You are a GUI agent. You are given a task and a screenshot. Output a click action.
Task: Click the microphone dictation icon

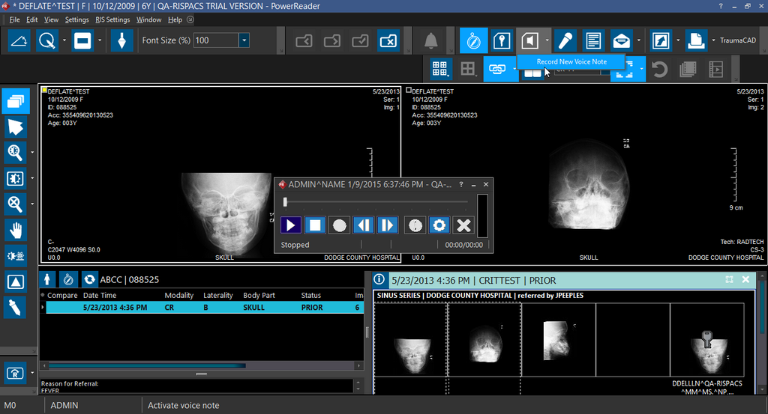point(565,40)
